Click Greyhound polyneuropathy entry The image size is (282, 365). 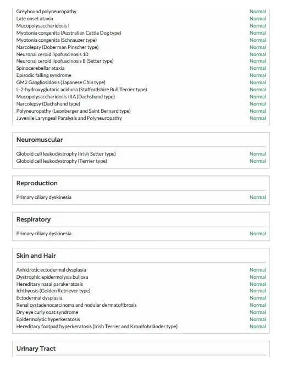tap(46, 12)
